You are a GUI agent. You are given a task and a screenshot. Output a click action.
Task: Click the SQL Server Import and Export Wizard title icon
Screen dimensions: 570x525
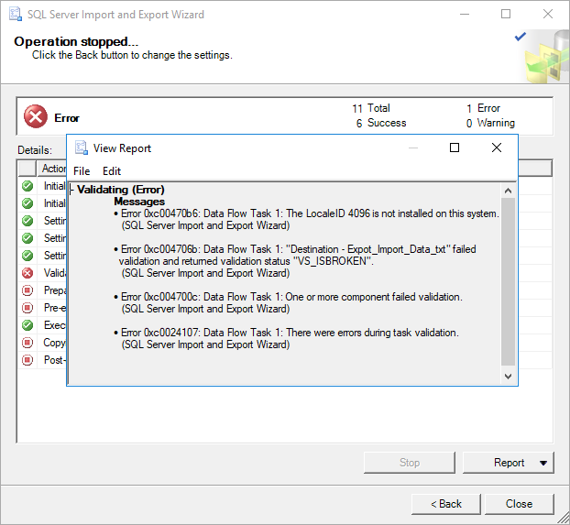click(x=16, y=14)
